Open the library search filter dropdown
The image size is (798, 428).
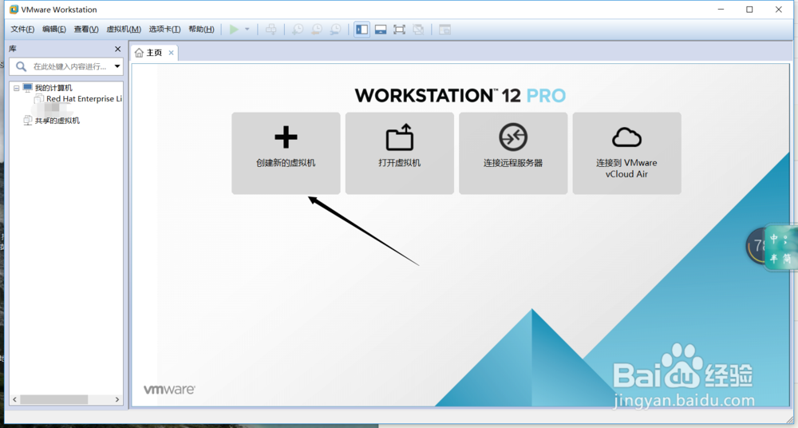pos(117,66)
